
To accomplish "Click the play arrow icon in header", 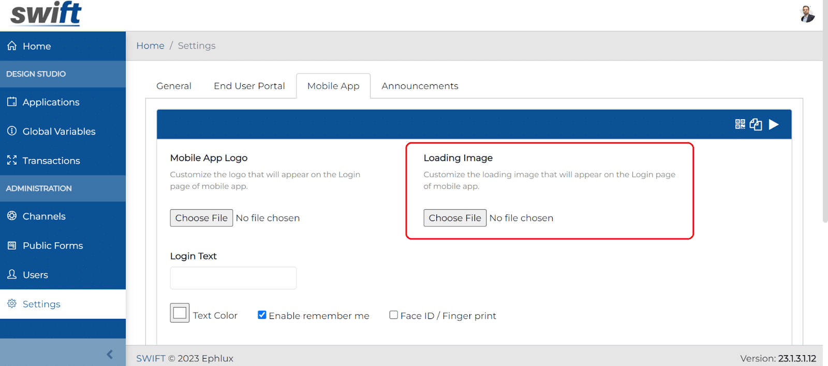I will 774,124.
